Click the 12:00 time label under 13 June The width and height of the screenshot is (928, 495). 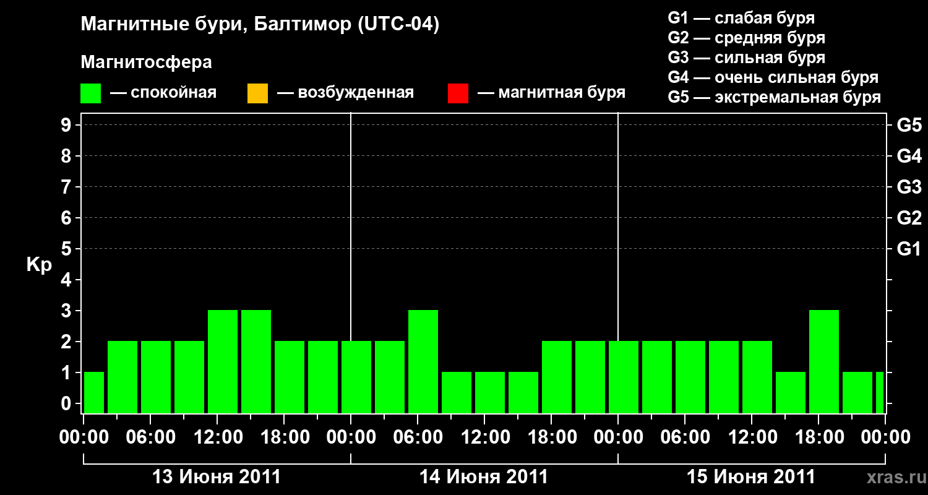217,437
